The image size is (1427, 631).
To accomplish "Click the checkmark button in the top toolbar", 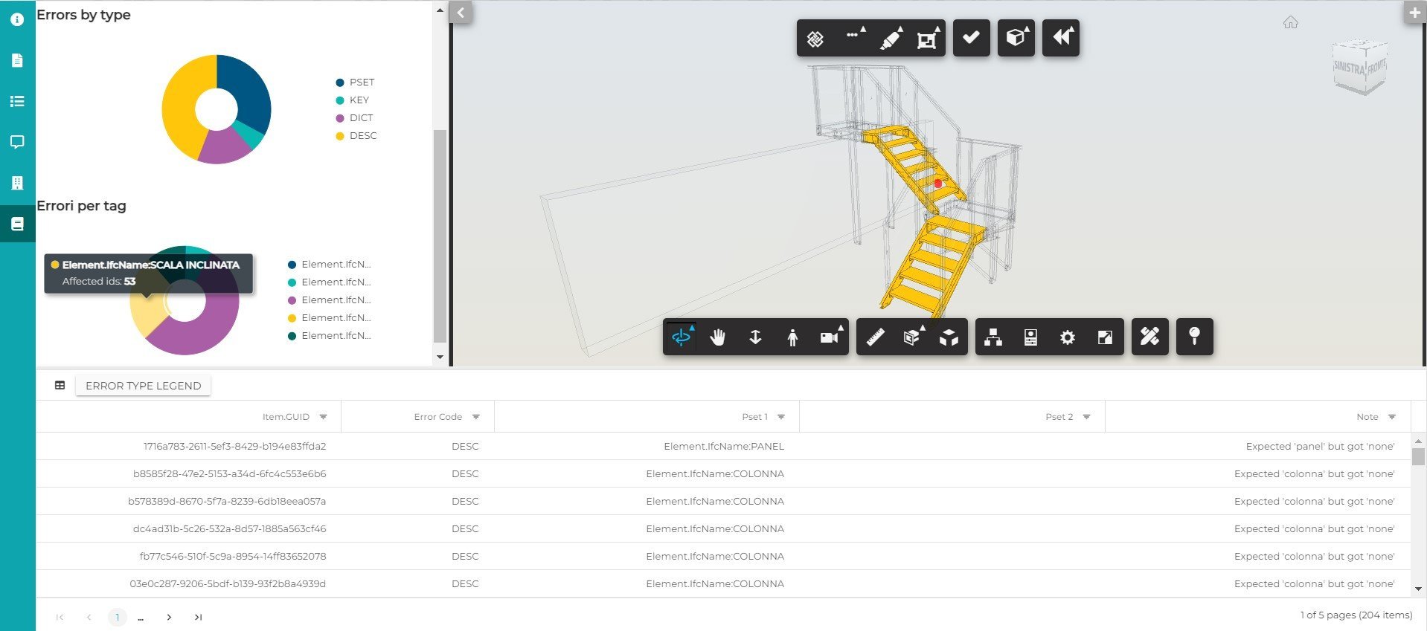I will [971, 37].
